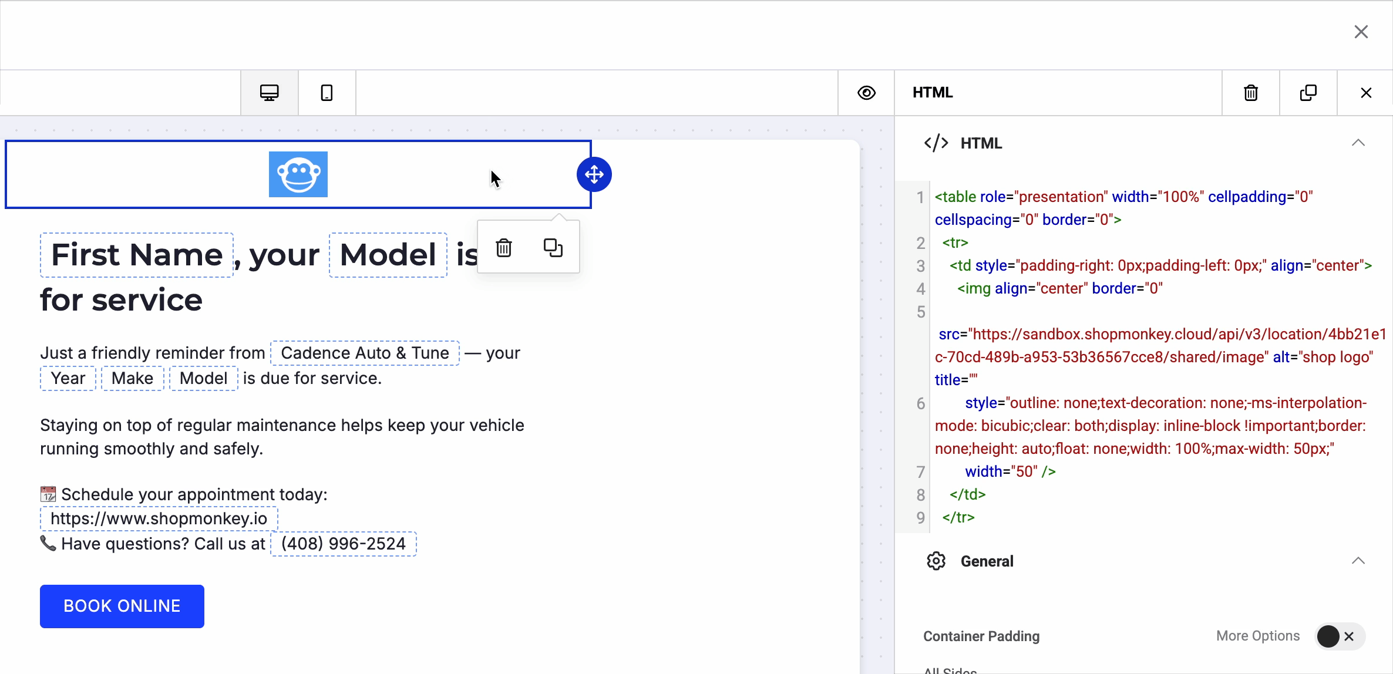Duplicate the HTML block from panel header

1308,93
